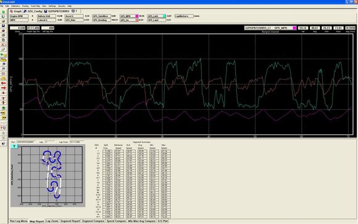The image size is (358, 224).
Task: Click the Lateral G channel button
Action: tap(46, 20)
